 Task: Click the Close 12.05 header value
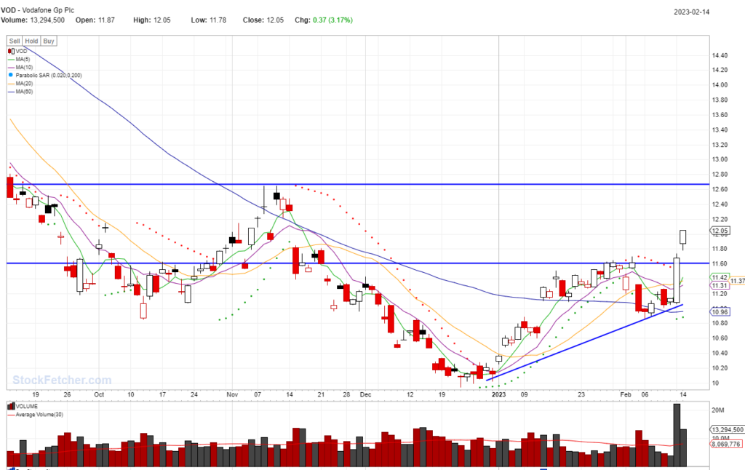(263, 20)
